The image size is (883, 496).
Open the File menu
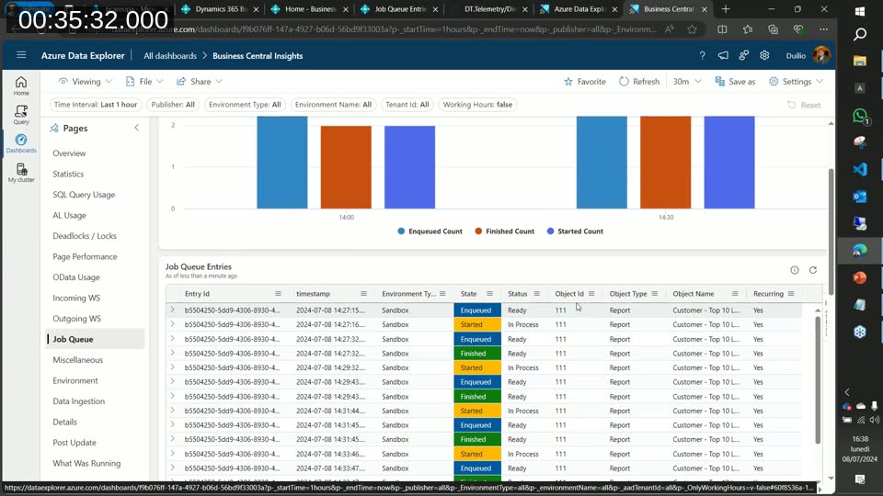[144, 82]
